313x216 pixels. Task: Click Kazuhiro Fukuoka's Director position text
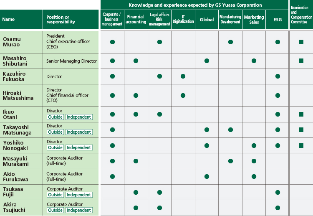click(54, 76)
